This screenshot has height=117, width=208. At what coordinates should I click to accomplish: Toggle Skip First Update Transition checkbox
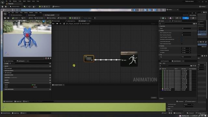click(x=182, y=37)
